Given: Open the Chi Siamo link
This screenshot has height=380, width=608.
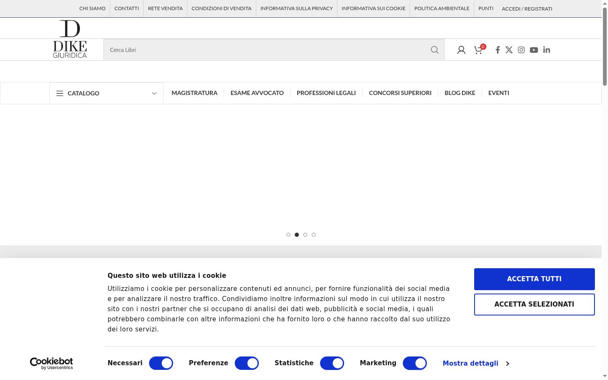Looking at the screenshot, I should (x=92, y=8).
